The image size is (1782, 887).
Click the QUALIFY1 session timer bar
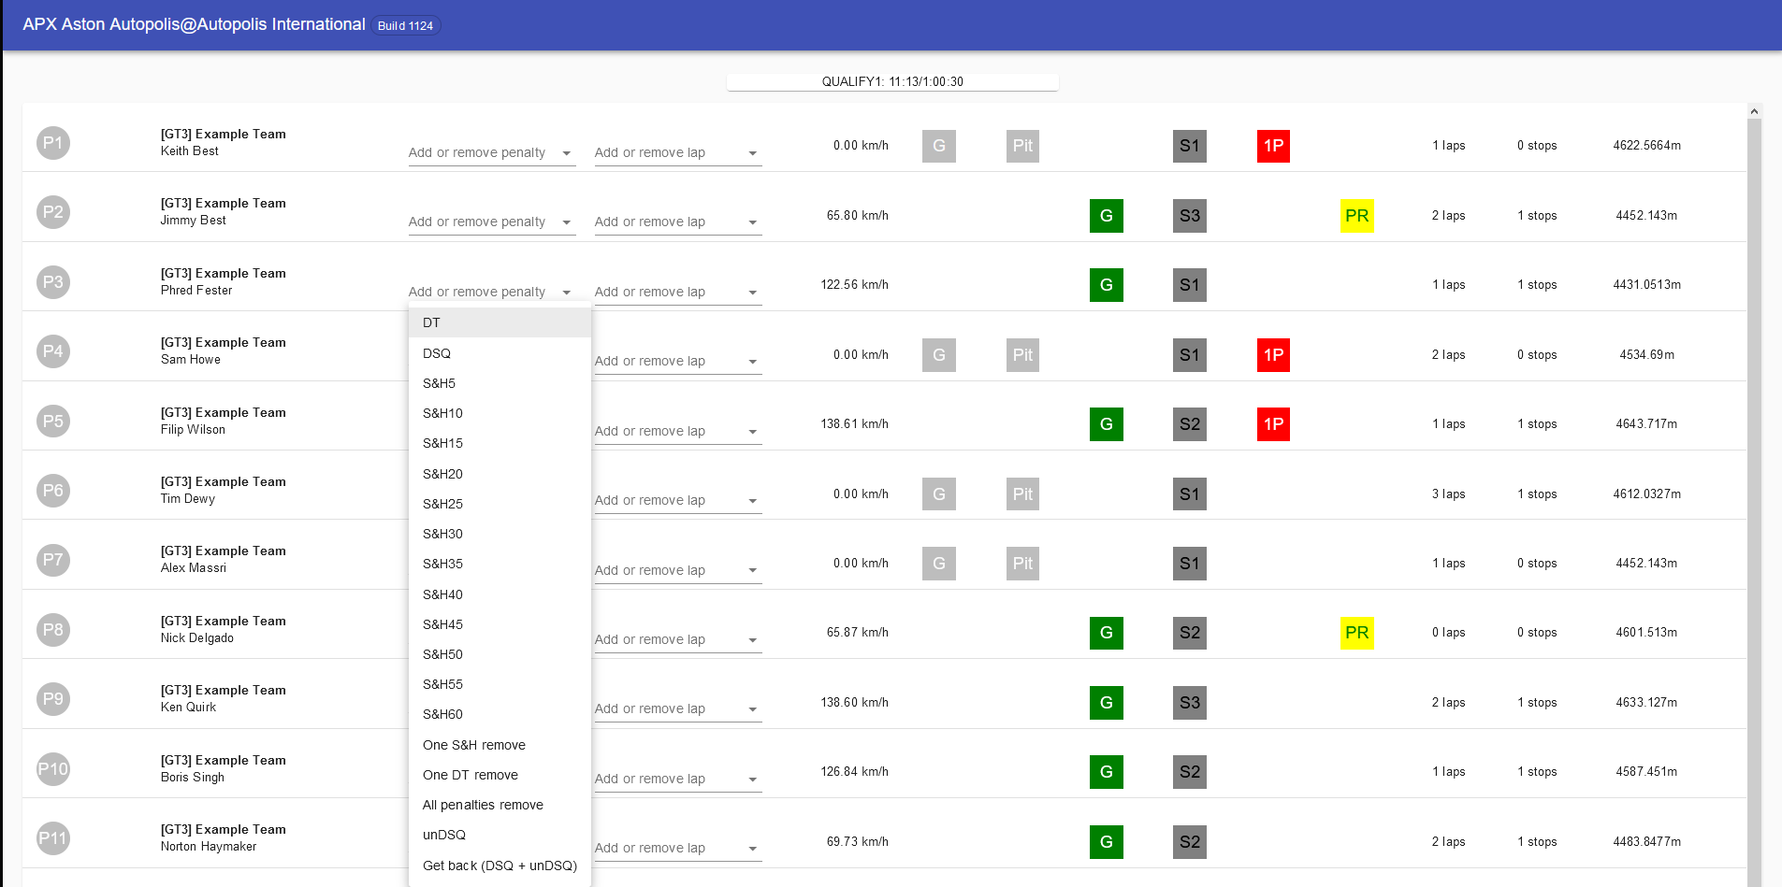point(892,82)
